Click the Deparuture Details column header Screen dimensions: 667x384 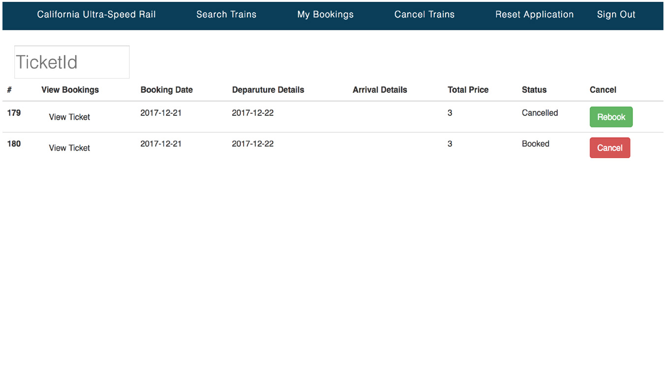[x=268, y=90]
